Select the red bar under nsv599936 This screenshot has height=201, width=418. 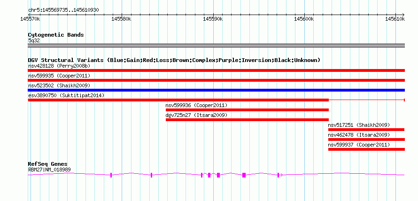(x=247, y=110)
